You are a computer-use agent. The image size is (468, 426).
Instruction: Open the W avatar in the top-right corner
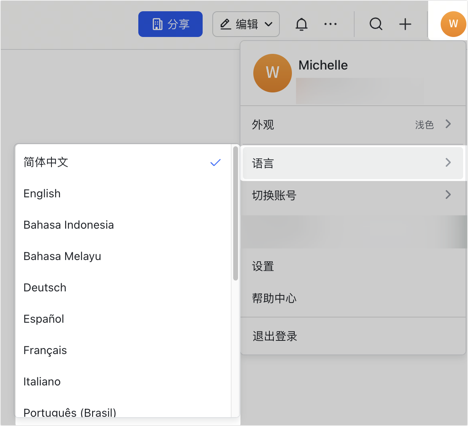coord(453,24)
